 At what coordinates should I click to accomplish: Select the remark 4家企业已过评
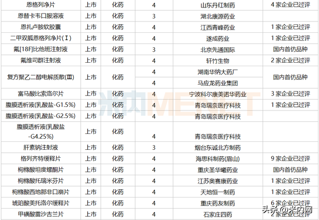tap(290, 4)
